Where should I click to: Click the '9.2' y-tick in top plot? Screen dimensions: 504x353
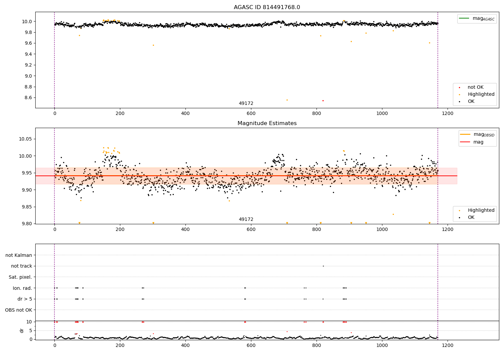(28, 65)
